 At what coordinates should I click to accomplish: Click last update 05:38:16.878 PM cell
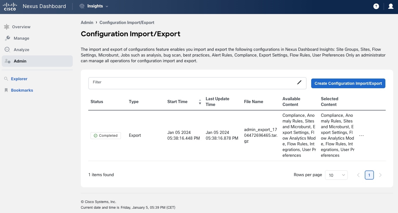coord(222,135)
